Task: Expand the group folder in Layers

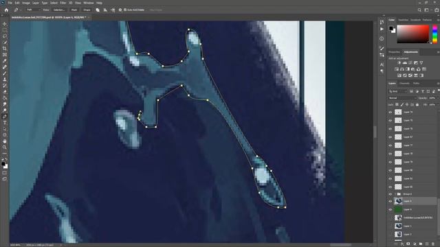Action: coord(395,194)
